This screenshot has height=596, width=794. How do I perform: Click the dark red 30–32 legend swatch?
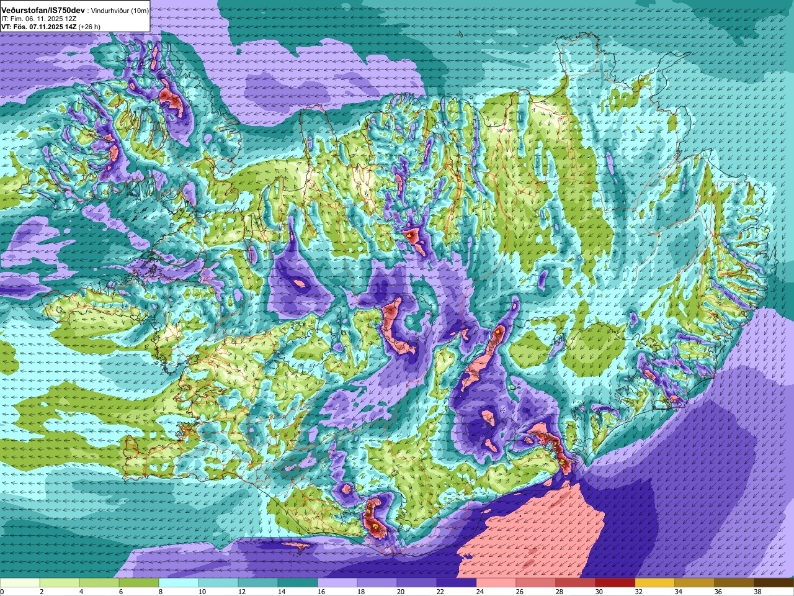point(615,583)
